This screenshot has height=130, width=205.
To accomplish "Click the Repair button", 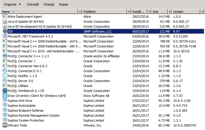I will 63,4.
